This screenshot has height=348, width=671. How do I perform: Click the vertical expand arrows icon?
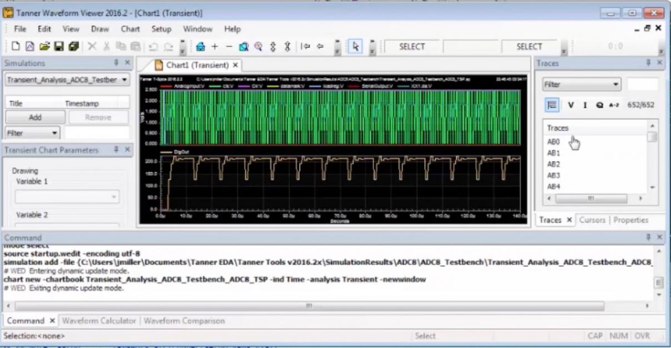[x=274, y=47]
